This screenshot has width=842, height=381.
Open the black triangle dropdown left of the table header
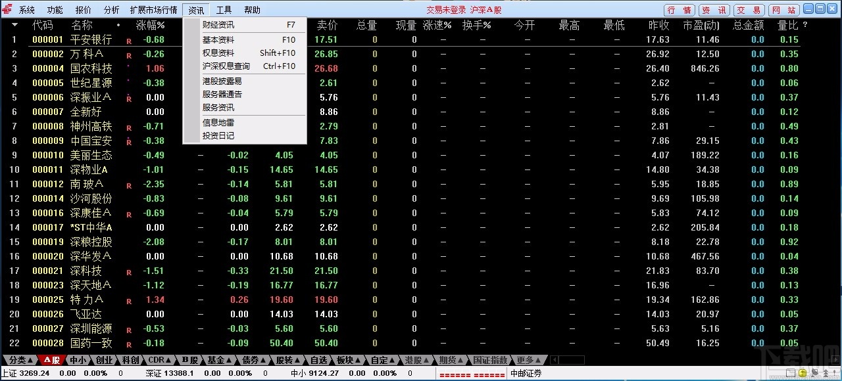14,25
